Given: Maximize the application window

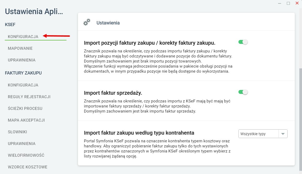Looking at the screenshot, I should 288,3.
